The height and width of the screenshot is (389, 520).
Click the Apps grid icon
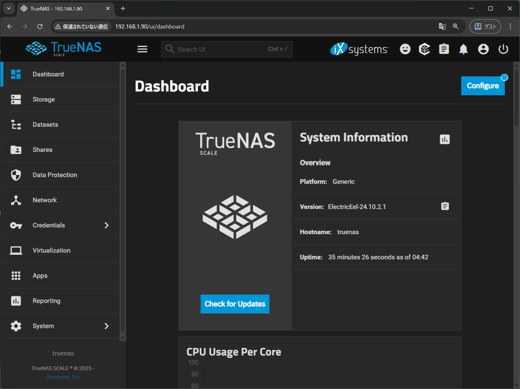[x=16, y=276]
